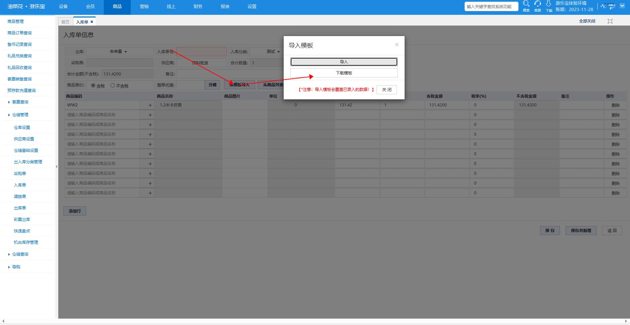
Task: Open the 会员 top menu
Action: click(90, 7)
